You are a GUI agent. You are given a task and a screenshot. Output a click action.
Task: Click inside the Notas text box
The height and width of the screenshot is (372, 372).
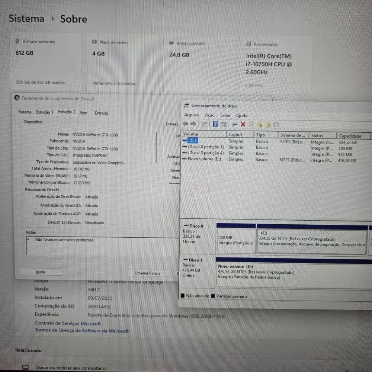[x=103, y=246]
